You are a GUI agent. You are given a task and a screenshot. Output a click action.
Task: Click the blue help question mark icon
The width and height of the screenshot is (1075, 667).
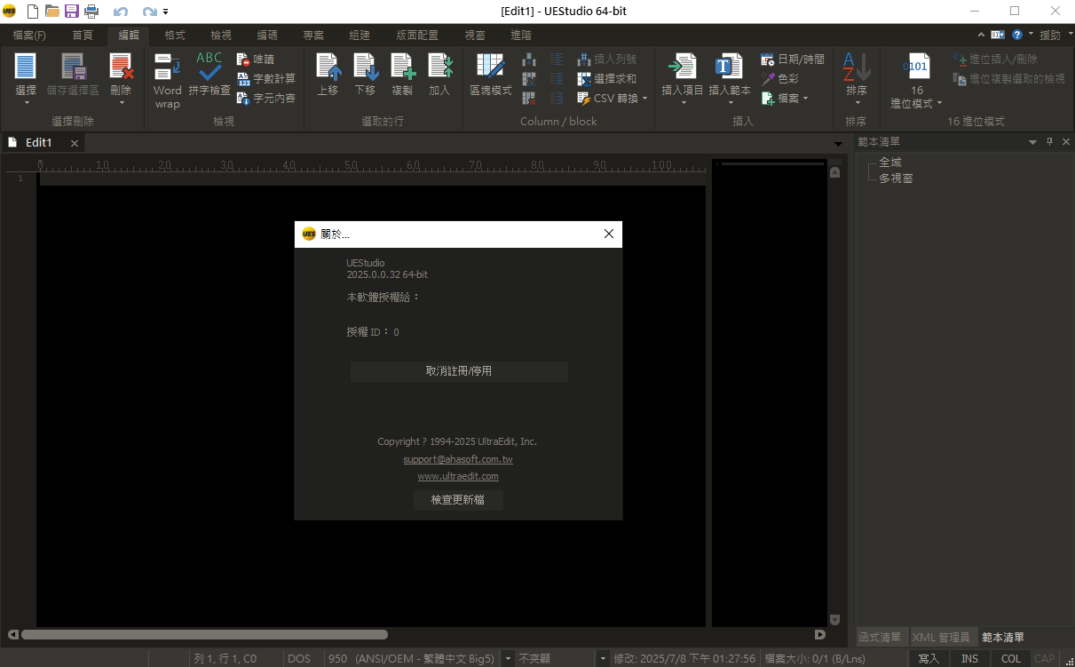pos(1017,36)
